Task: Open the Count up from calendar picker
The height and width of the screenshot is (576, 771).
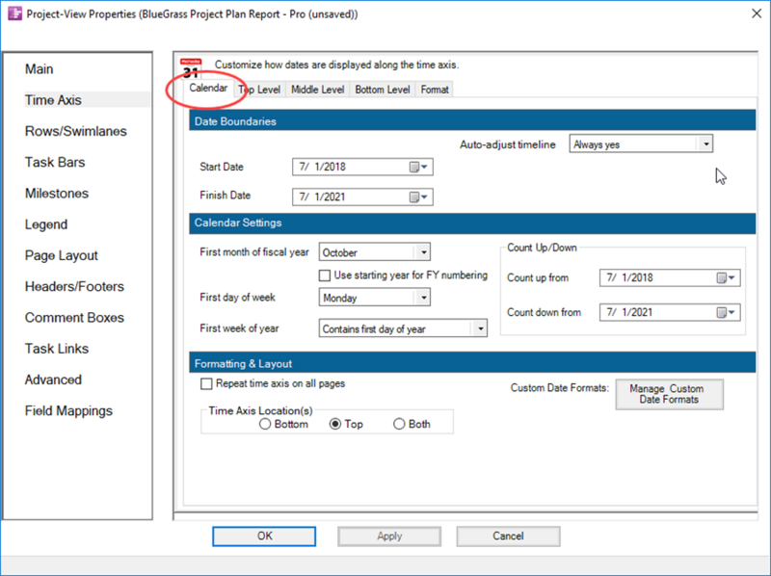Action: [x=726, y=277]
